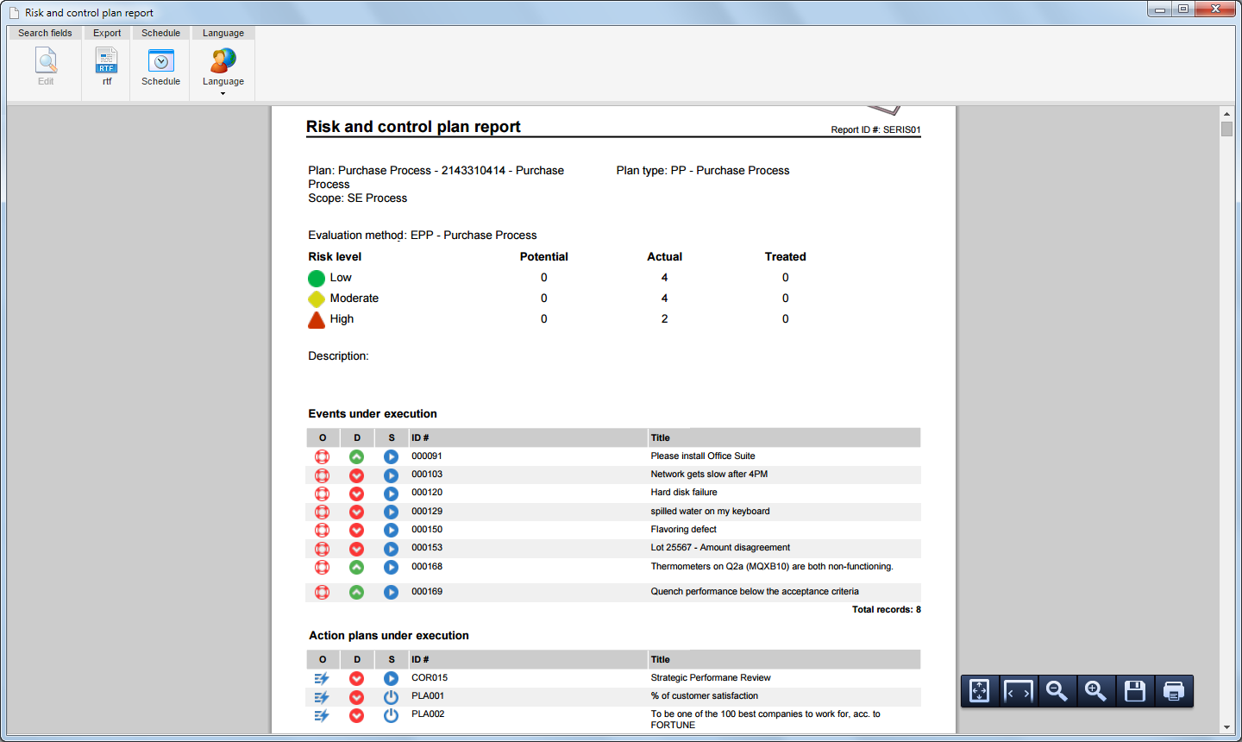The height and width of the screenshot is (742, 1242).
Task: Select the Language group label
Action: click(x=223, y=33)
